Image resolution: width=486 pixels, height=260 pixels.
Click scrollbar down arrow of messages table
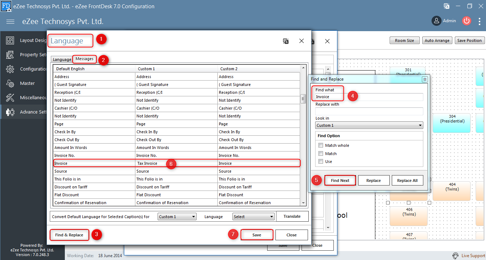[303, 203]
